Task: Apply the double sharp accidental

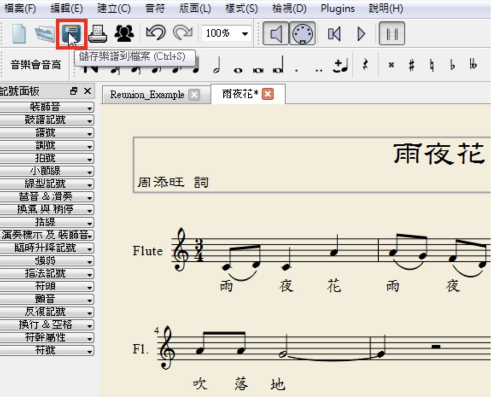Action: pyautogui.click(x=391, y=65)
